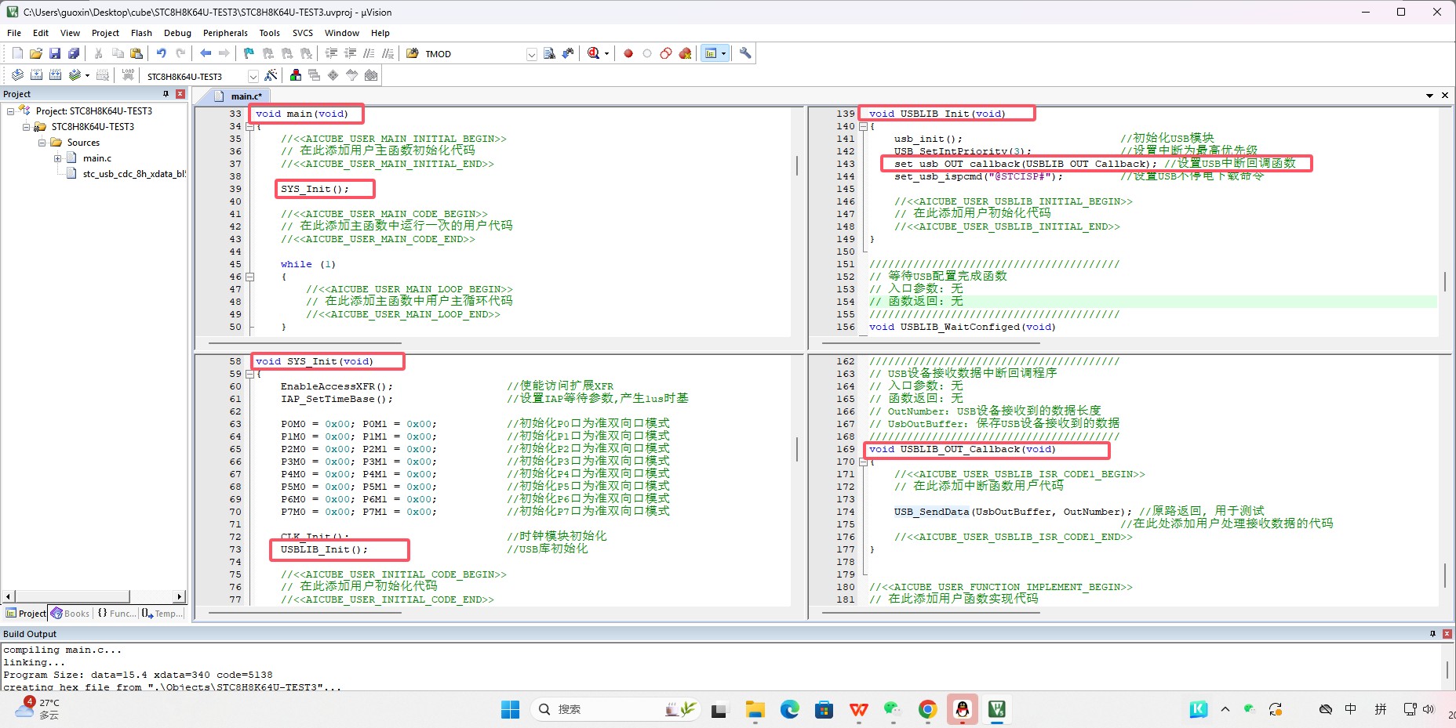The image size is (1456, 728).
Task: Click the Paste toolbar icon
Action: 136,53
